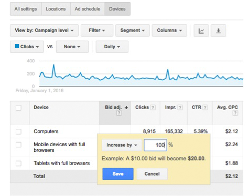249x196 pixels.
Task: Click the help icon under Avg. CPC header
Action: point(235,113)
